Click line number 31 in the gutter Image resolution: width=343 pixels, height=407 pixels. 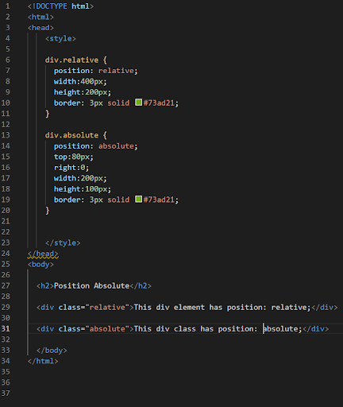(x=6, y=328)
